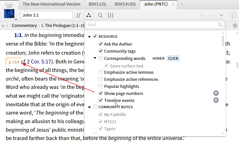Select the John (PNTC) tab
Image resolution: width=239 pixels, height=143 pixels.
(x=156, y=4)
